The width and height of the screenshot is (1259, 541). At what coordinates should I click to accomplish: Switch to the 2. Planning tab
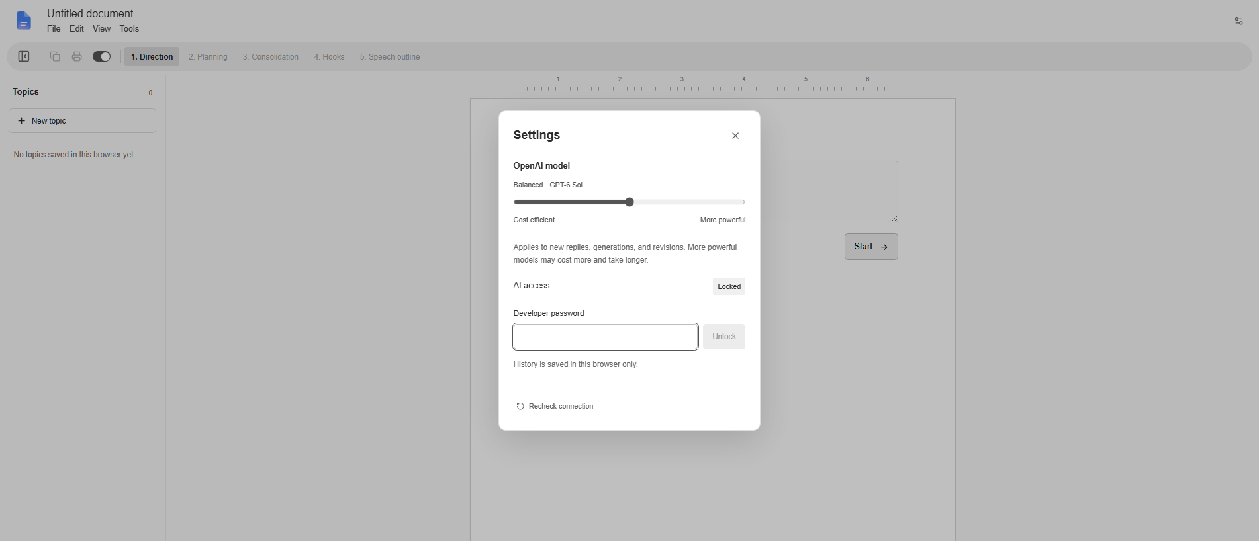(208, 57)
